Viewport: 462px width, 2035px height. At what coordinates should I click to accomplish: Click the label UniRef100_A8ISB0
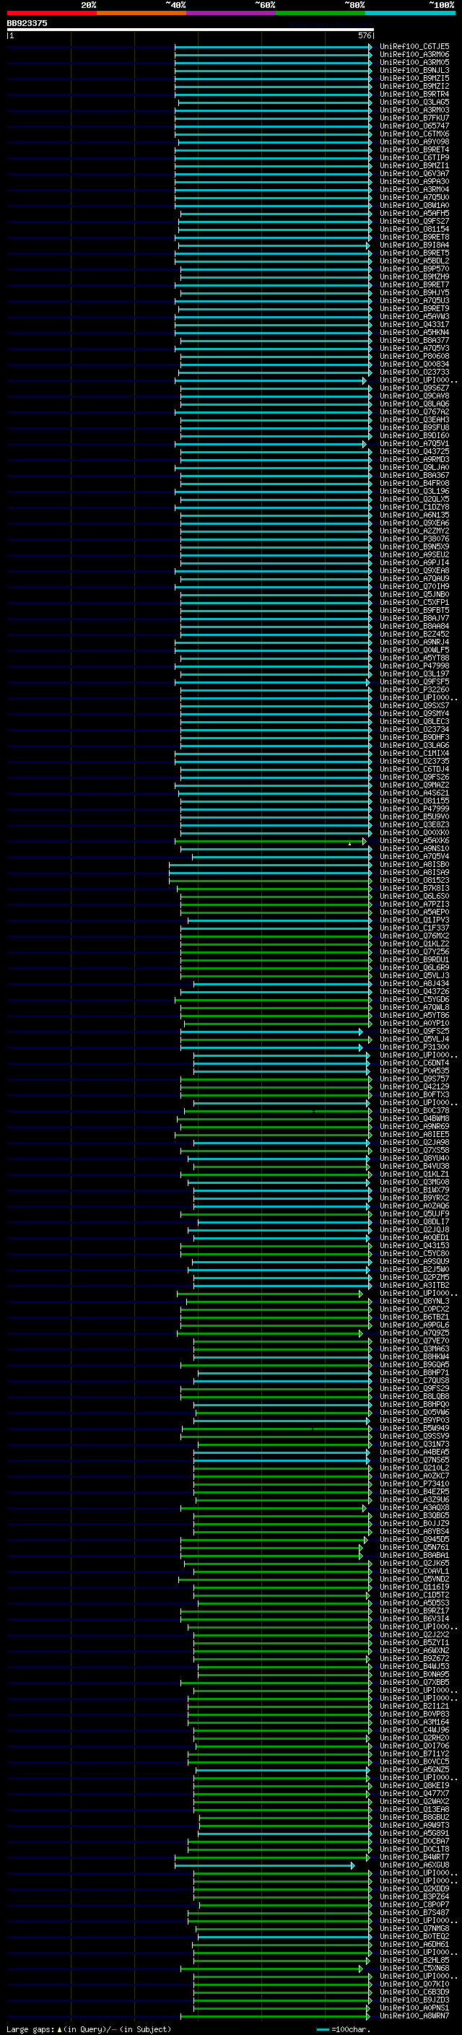pyautogui.click(x=414, y=864)
